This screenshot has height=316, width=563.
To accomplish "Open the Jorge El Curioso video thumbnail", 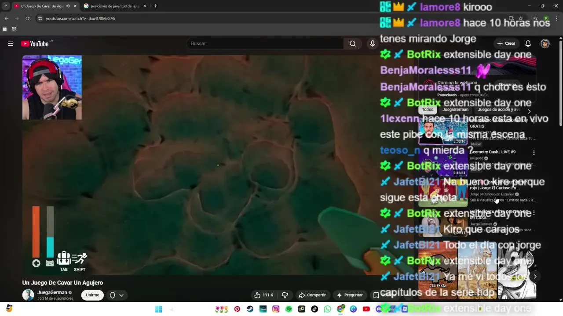I will 442,193.
